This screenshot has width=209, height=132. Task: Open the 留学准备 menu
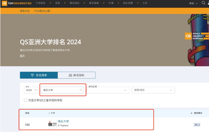[94, 3]
